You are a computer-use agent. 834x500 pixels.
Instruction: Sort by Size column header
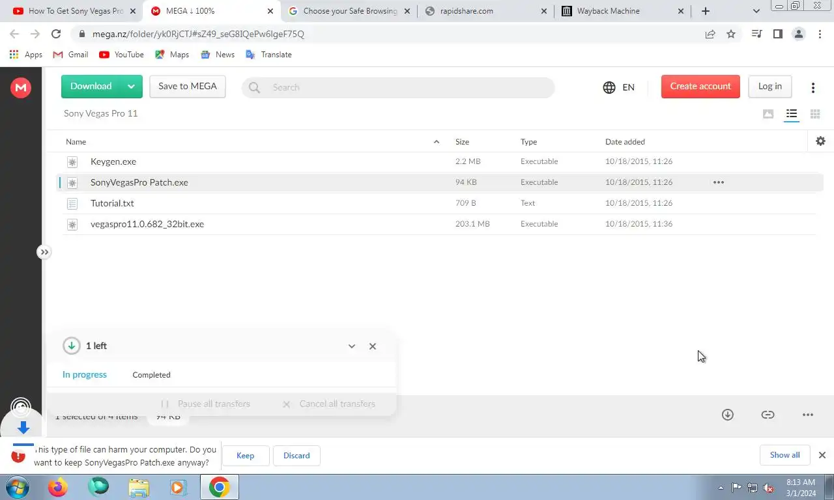click(462, 142)
